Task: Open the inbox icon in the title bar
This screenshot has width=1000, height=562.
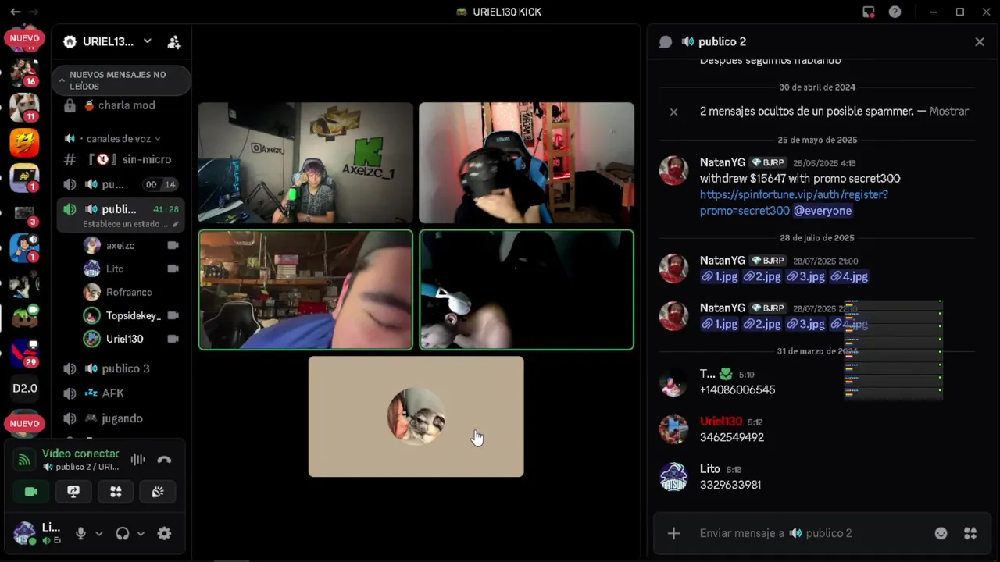Action: [x=869, y=12]
